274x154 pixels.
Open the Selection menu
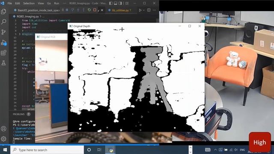coord(29,3)
